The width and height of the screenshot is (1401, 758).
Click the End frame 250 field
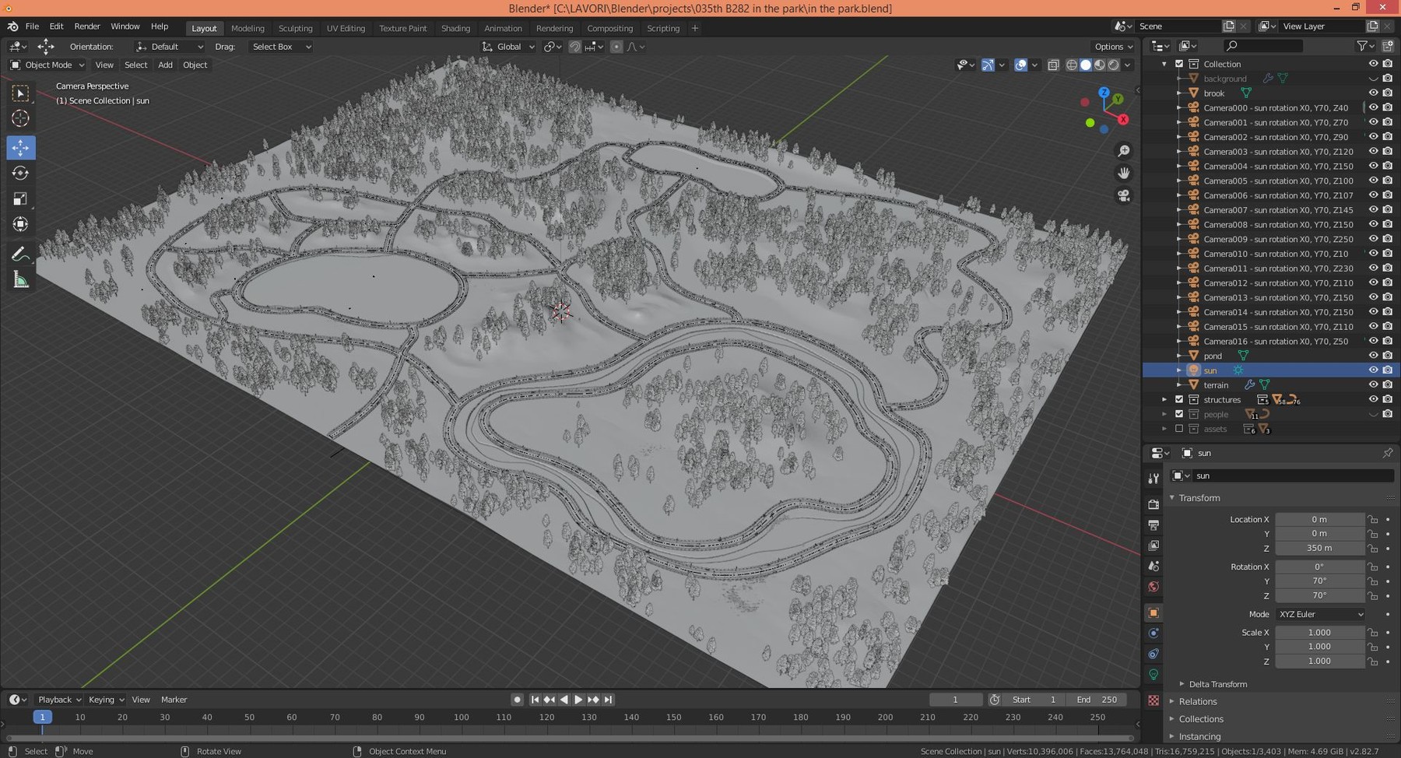1096,700
